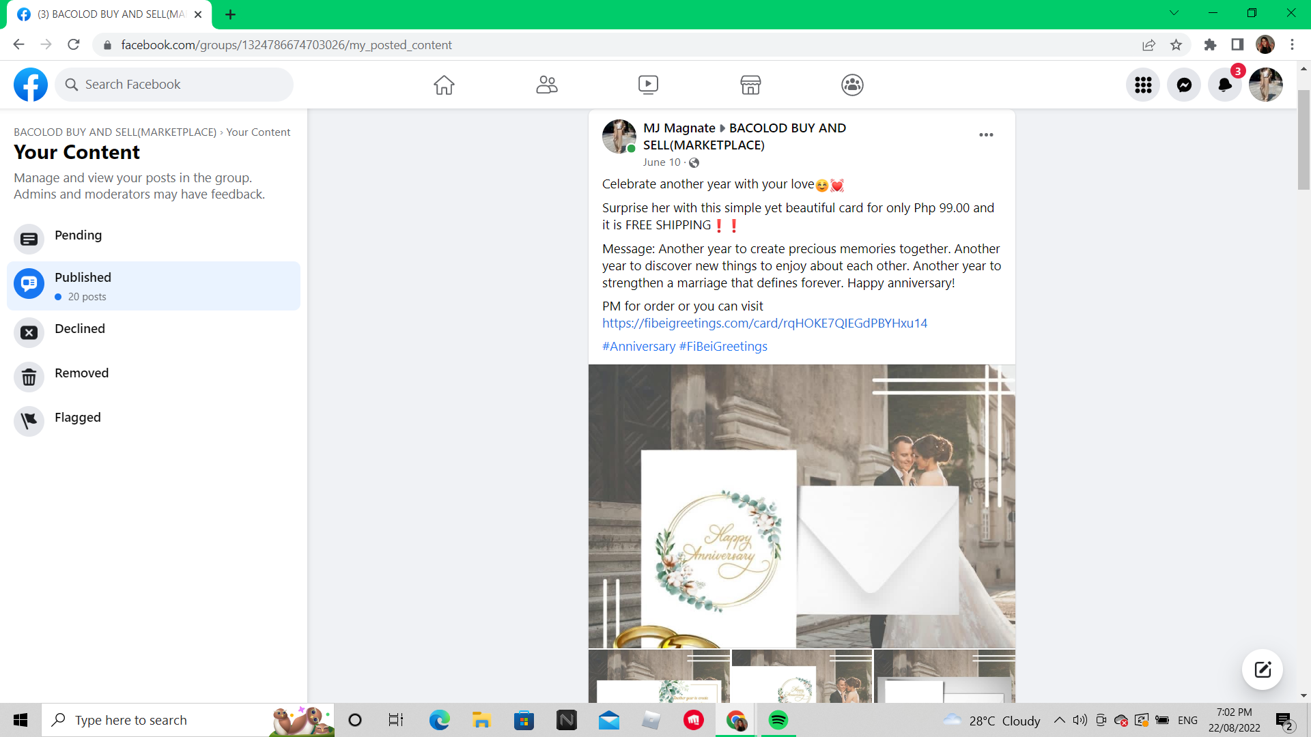Open notifications bell icon

pyautogui.click(x=1225, y=85)
